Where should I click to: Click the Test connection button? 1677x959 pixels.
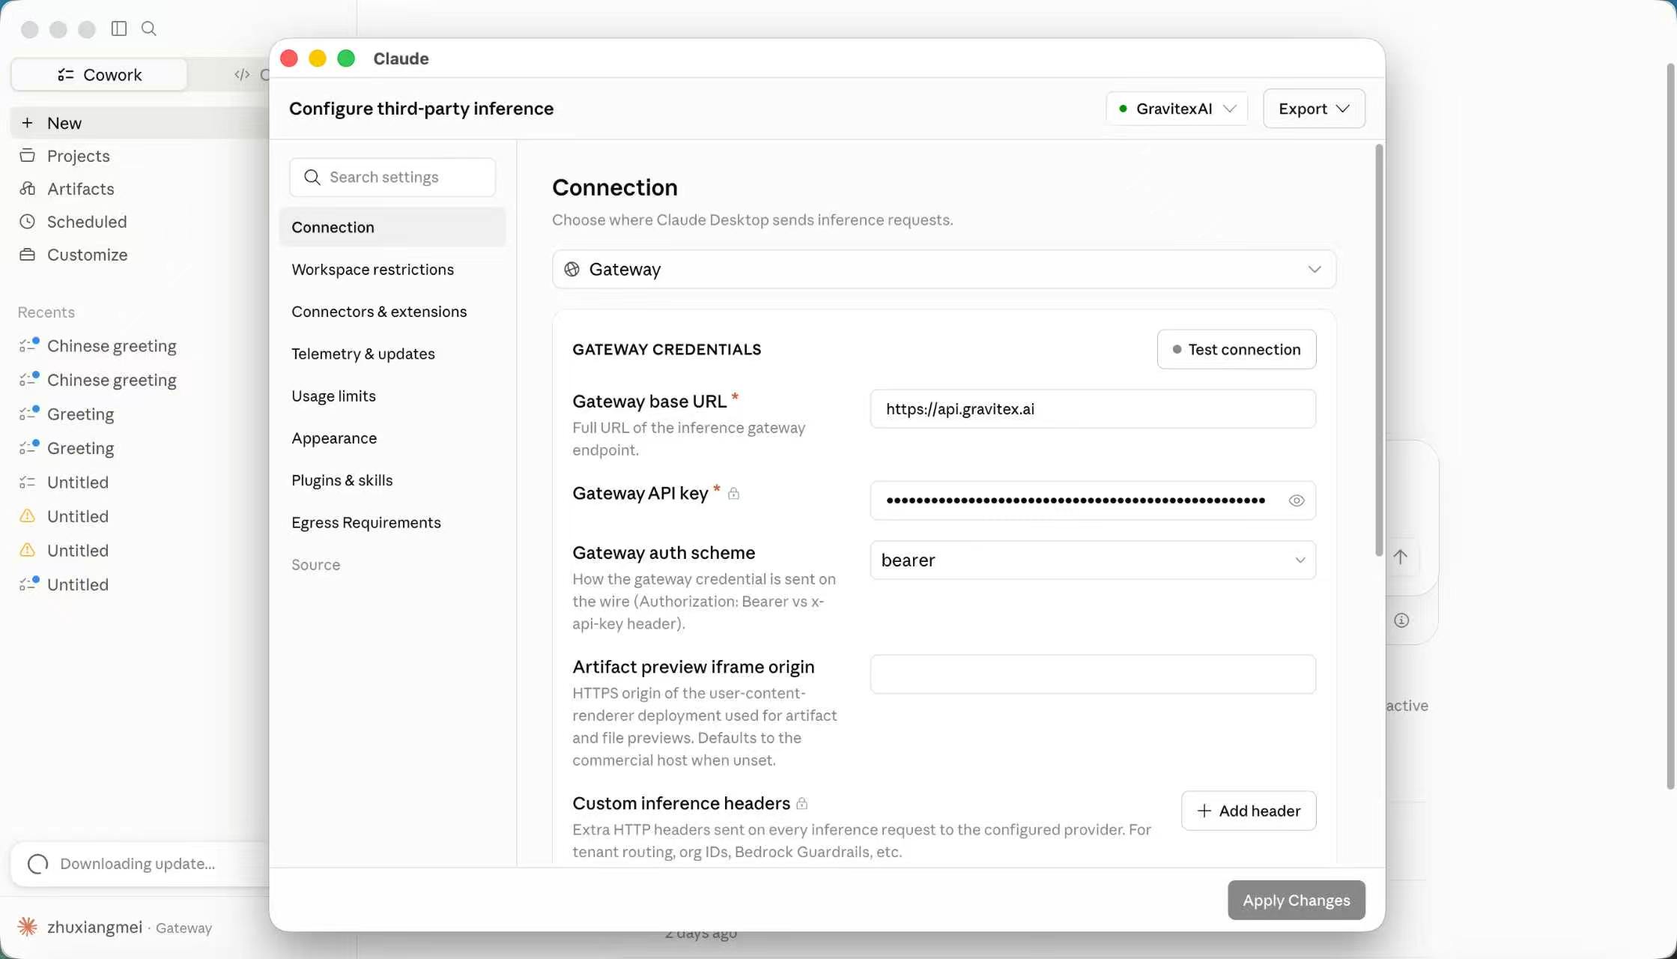1237,349
